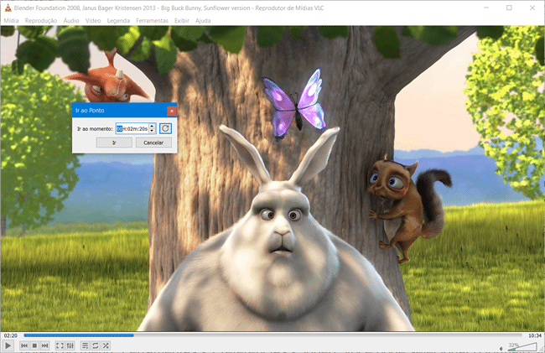
Task: Reset time using the refresh icon
Action: coord(166,128)
